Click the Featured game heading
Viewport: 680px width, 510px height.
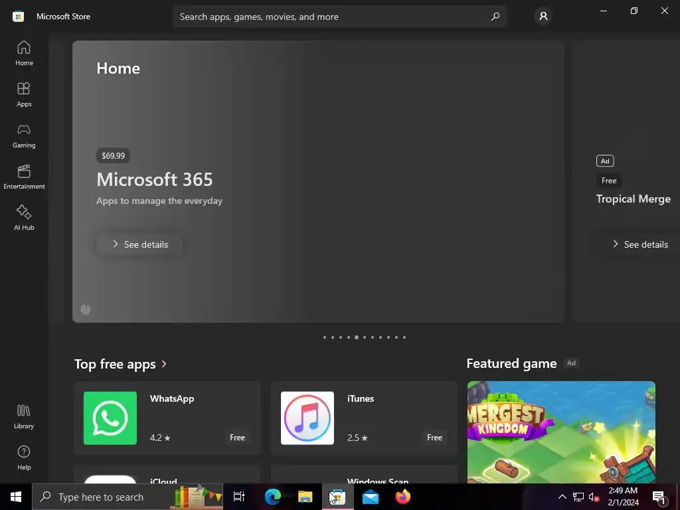coord(511,363)
